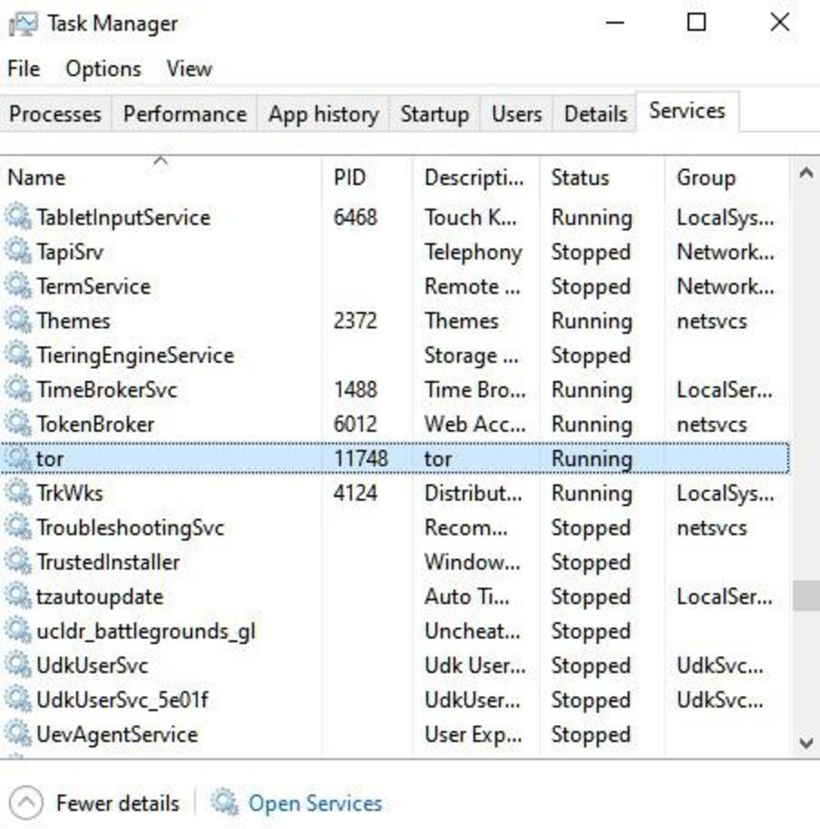The width and height of the screenshot is (820, 829).
Task: Switch to the Startup tab
Action: tap(435, 114)
